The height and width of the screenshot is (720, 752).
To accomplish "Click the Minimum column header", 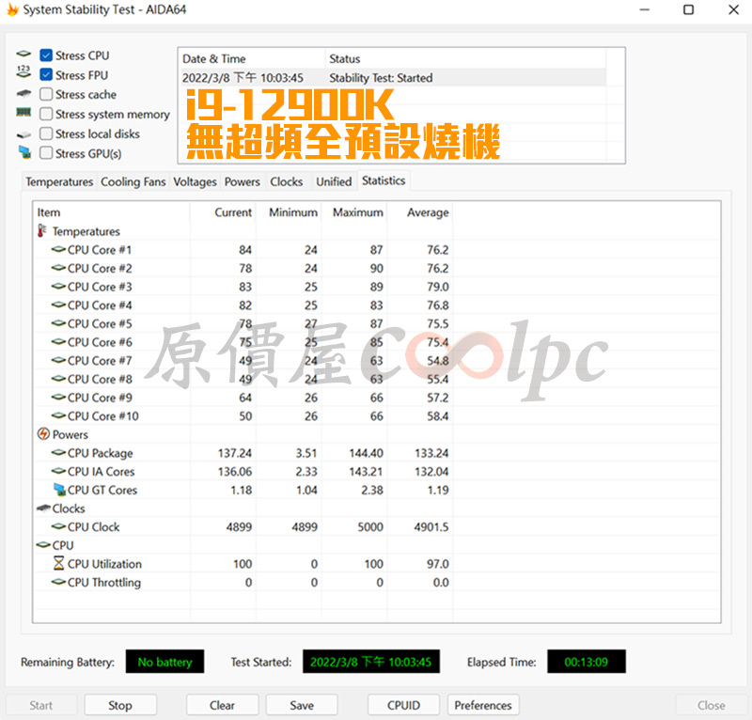I will tap(289, 212).
